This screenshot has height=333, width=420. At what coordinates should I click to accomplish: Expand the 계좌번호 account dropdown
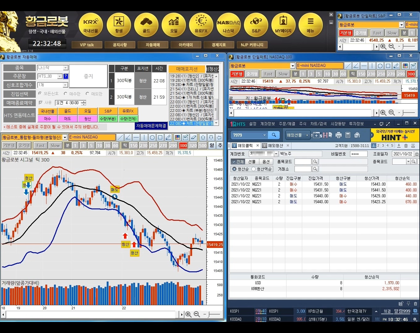276,154
